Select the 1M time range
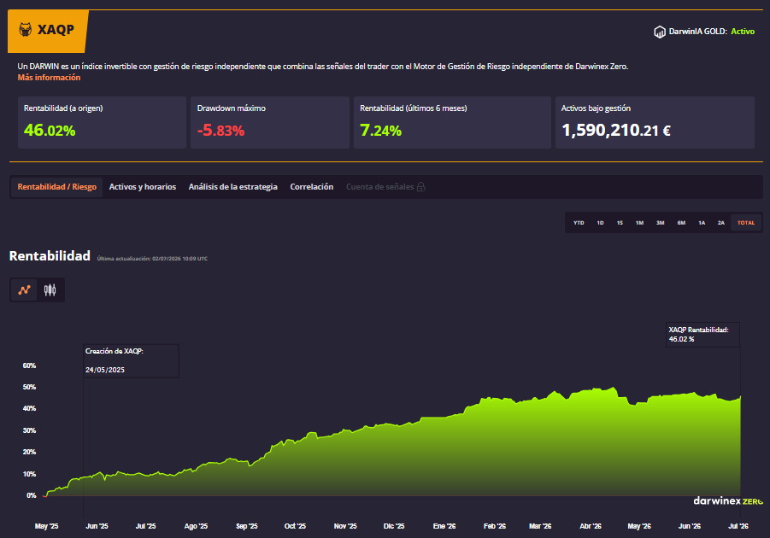This screenshot has height=538, width=770. pyautogui.click(x=639, y=223)
